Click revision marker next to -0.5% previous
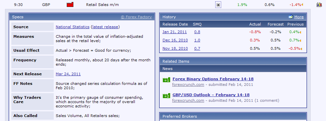Screen dimensions: 326x121 (301, 49)
